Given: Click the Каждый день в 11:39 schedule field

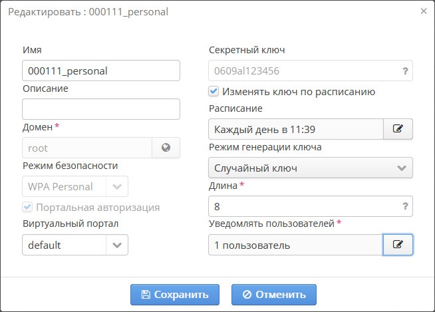Looking at the screenshot, I should click(295, 129).
